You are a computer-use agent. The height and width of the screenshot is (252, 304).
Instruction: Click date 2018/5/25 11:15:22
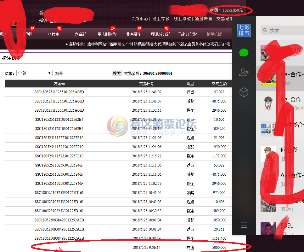pyautogui.click(x=147, y=156)
